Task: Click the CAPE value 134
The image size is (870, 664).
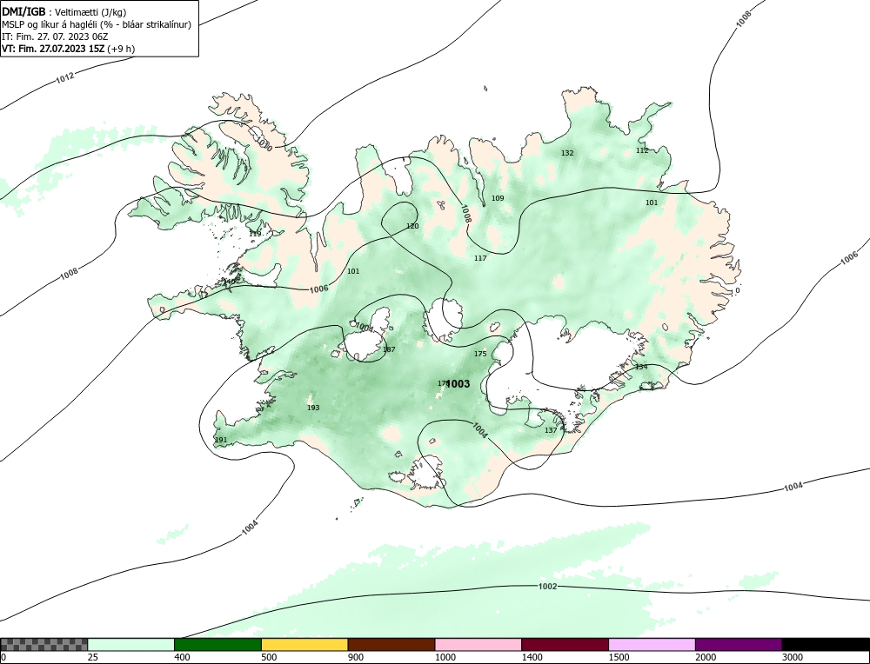Action: coord(641,367)
